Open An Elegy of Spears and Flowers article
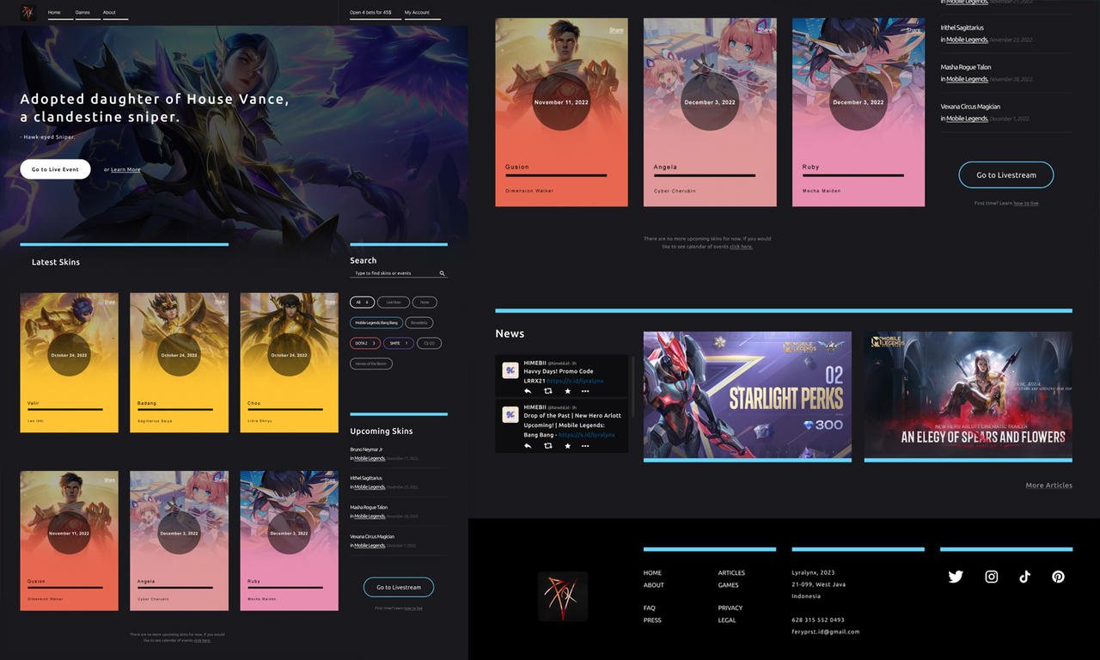 point(969,395)
